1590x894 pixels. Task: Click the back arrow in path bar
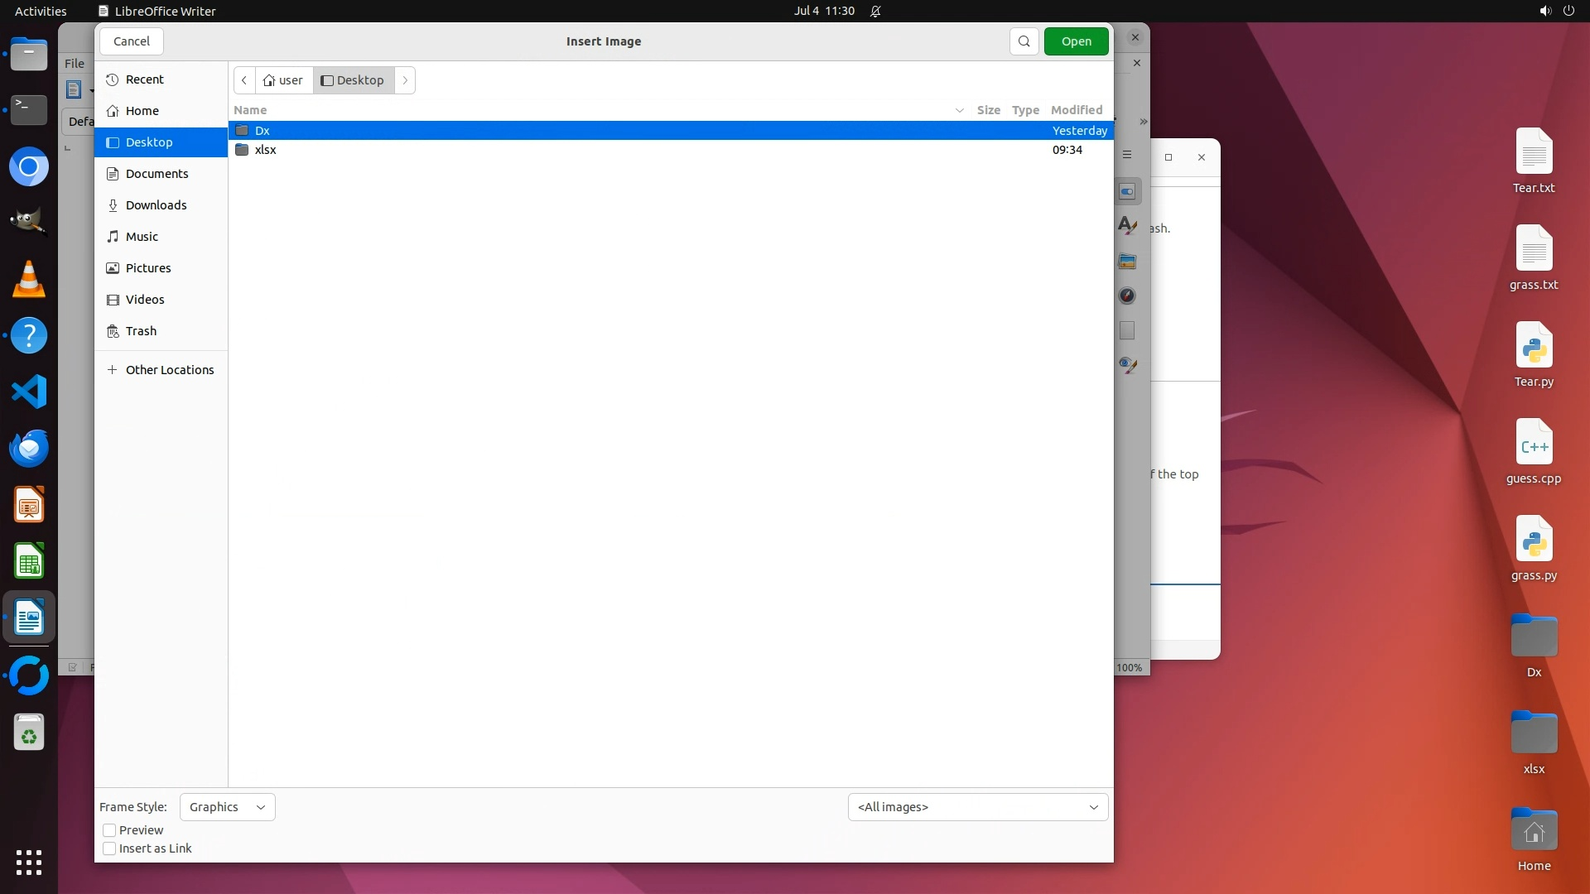point(244,80)
